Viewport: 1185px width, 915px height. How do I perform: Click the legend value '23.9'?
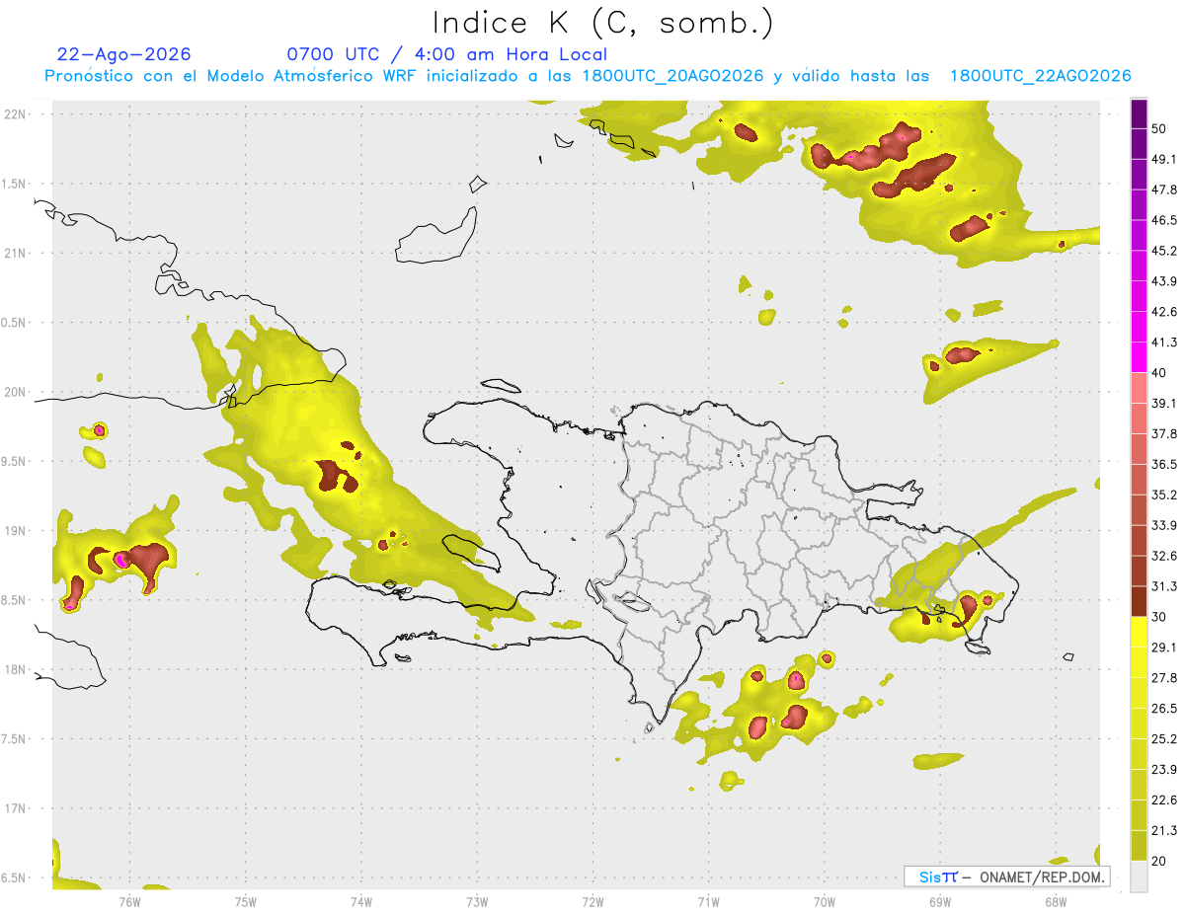(1164, 769)
